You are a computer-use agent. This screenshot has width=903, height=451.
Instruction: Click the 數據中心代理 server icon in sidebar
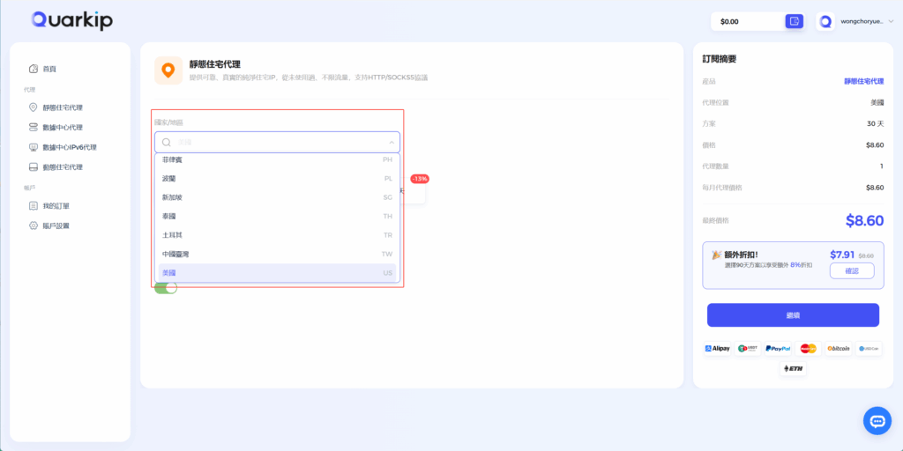click(x=34, y=127)
